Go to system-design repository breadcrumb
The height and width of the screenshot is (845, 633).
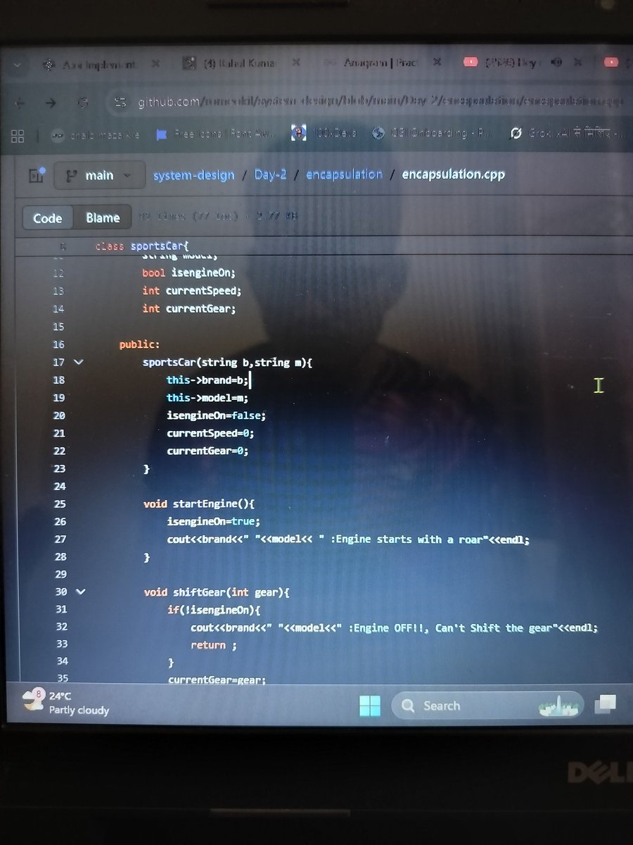coord(193,175)
